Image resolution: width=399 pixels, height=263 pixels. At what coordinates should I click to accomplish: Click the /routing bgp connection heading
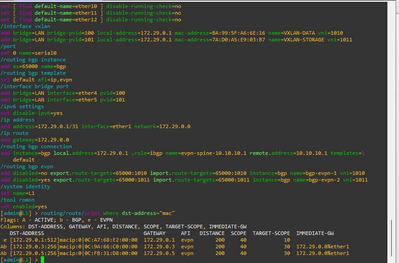click(36, 146)
